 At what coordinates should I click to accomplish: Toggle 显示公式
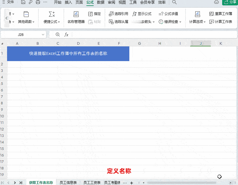pyautogui.click(x=142, y=14)
